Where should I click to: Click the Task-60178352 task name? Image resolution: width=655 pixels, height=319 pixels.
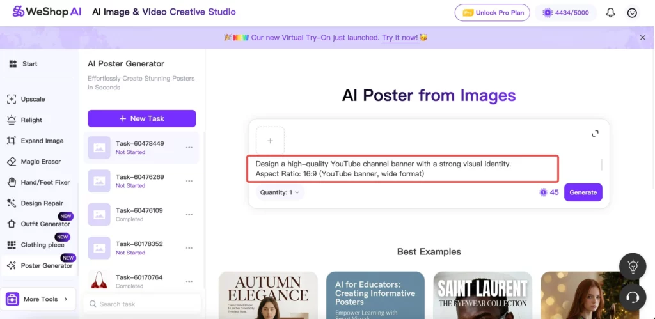[x=139, y=244]
